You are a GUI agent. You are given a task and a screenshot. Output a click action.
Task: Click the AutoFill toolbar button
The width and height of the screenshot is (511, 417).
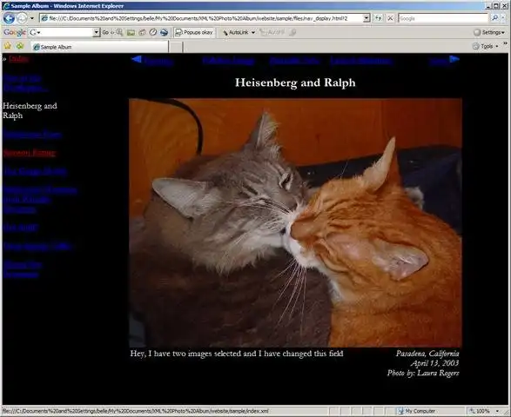coord(272,32)
